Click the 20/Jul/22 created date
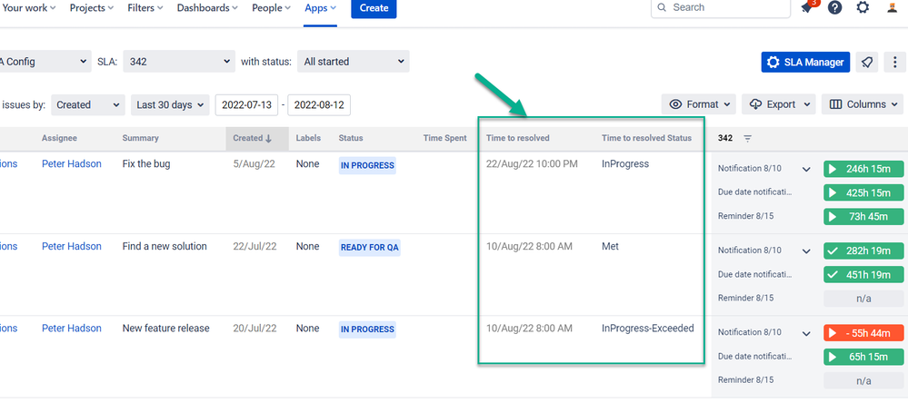 click(254, 329)
